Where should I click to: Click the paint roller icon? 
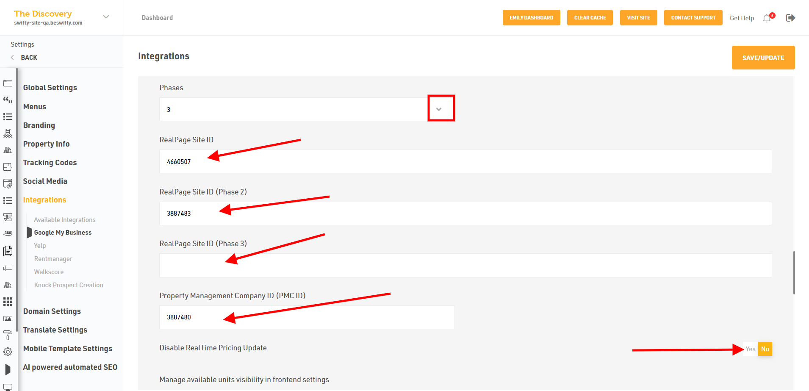(x=8, y=335)
